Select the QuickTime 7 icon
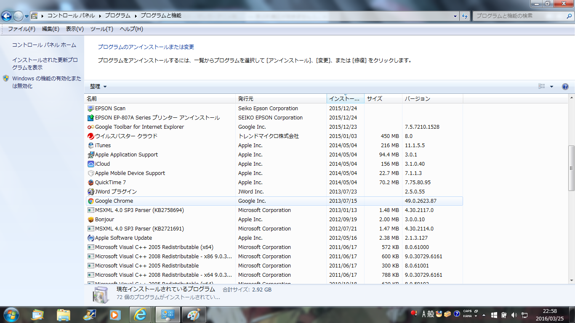This screenshot has height=323, width=575. click(x=91, y=183)
